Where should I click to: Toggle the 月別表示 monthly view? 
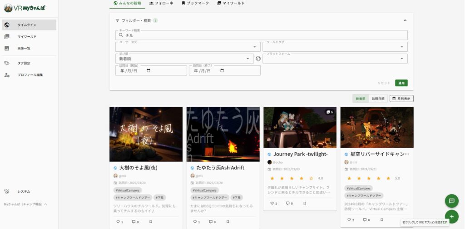[x=401, y=99]
